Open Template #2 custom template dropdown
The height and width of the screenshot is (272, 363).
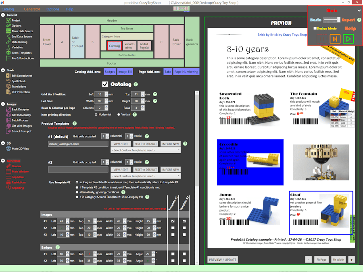[146, 176]
